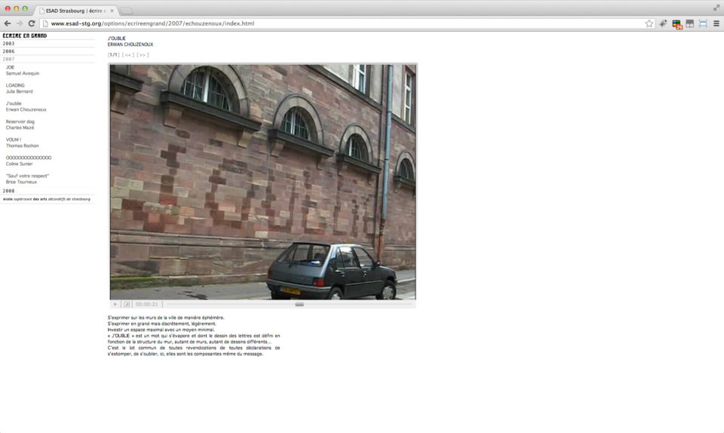This screenshot has width=724, height=433.
Task: Expand the 2003 year section
Action: point(8,44)
